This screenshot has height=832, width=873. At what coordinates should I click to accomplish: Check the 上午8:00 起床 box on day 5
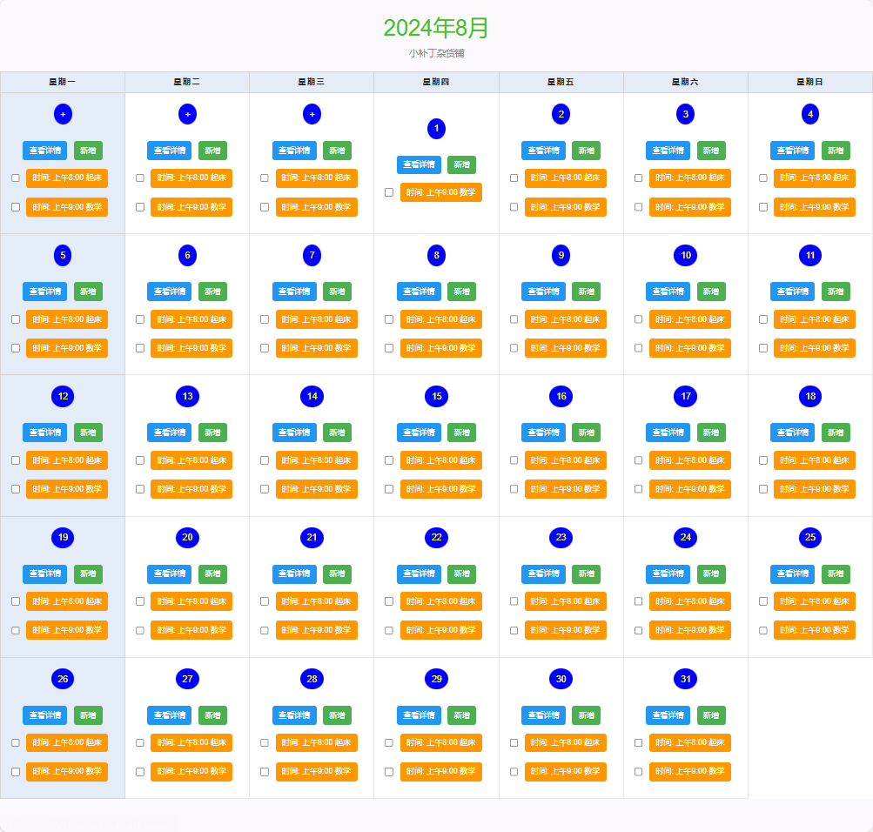point(16,319)
